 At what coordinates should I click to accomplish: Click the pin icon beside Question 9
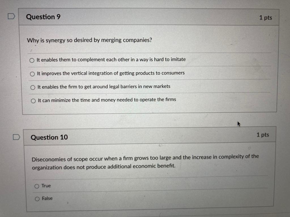[11, 16]
